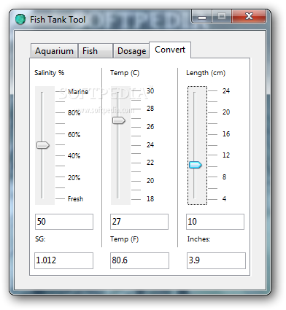
Task: Minimize the Fish Tank Tool window
Action: [x=202, y=17]
